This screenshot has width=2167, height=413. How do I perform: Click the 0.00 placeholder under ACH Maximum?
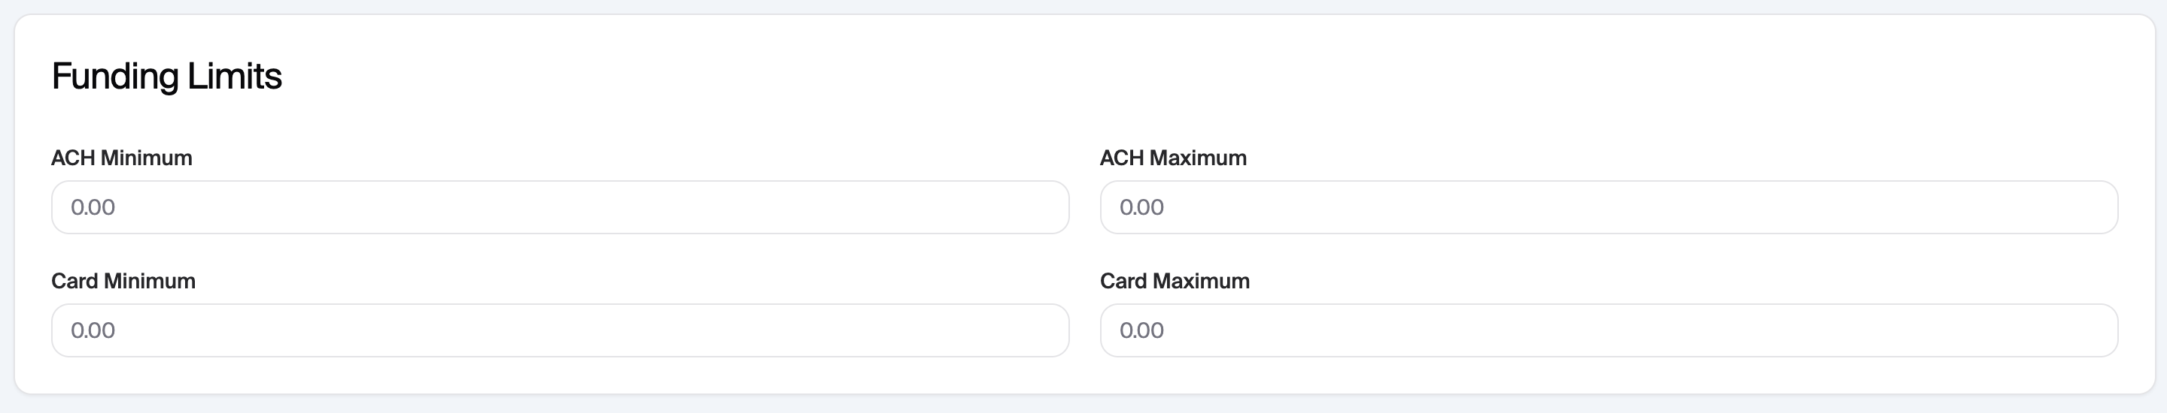pos(1141,207)
